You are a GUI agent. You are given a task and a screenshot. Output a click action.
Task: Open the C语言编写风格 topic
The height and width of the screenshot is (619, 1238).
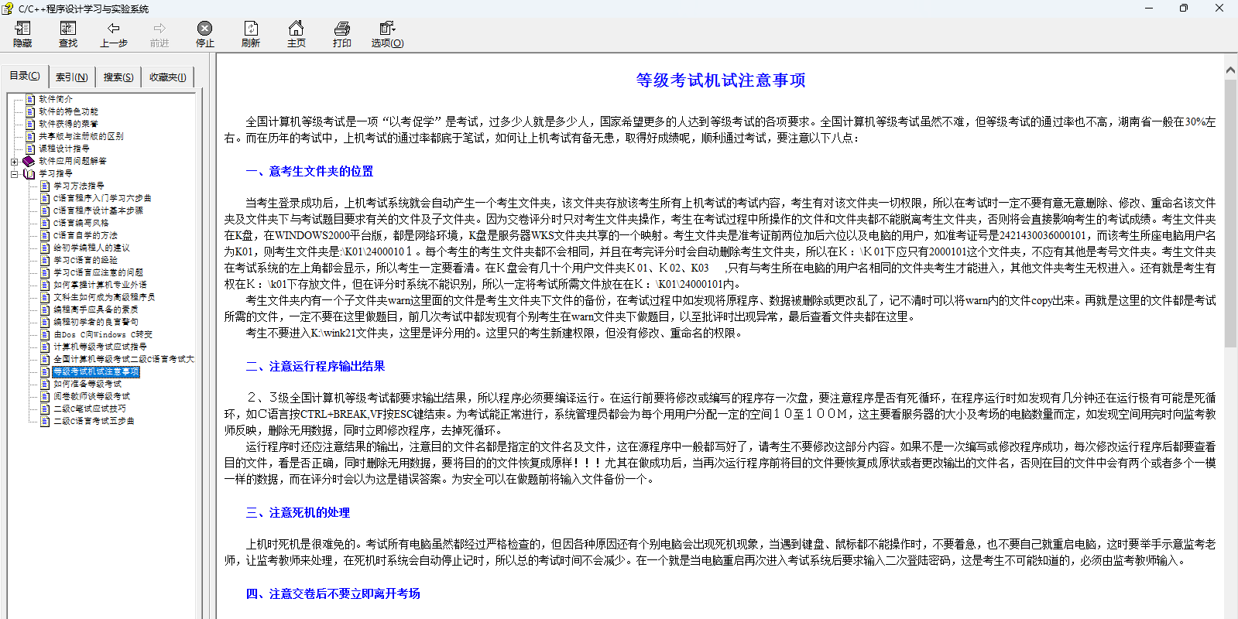click(x=81, y=223)
